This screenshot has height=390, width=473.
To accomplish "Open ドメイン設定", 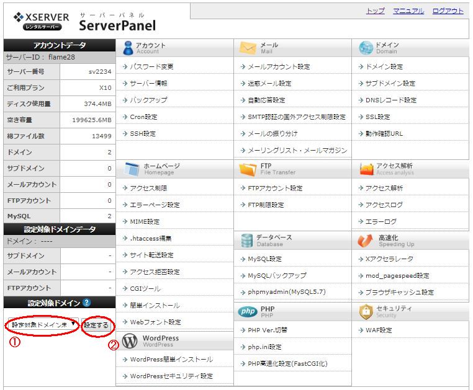I will tap(384, 66).
